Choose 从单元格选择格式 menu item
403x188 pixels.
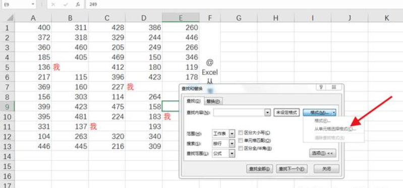[x=335, y=129]
